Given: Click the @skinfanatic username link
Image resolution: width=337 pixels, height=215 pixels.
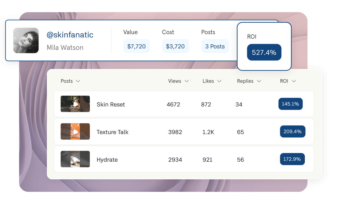Looking at the screenshot, I should click(x=70, y=35).
